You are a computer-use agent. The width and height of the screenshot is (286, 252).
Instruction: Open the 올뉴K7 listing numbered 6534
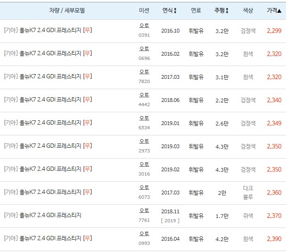(50, 123)
